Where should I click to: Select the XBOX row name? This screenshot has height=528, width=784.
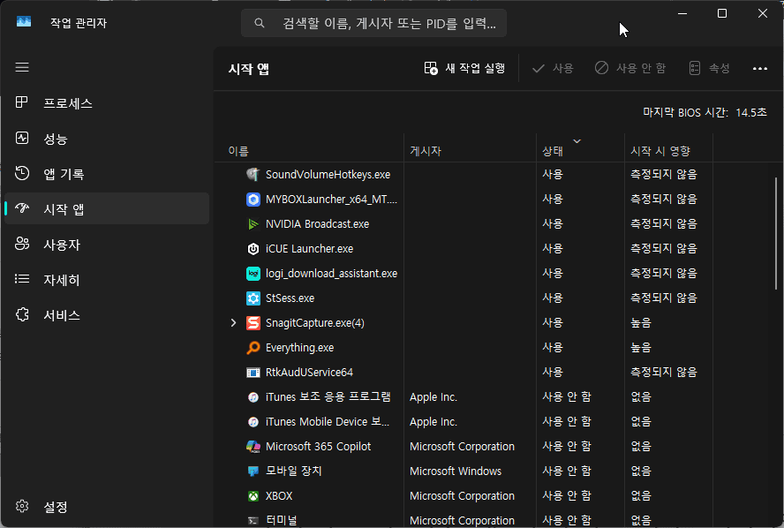coord(279,496)
